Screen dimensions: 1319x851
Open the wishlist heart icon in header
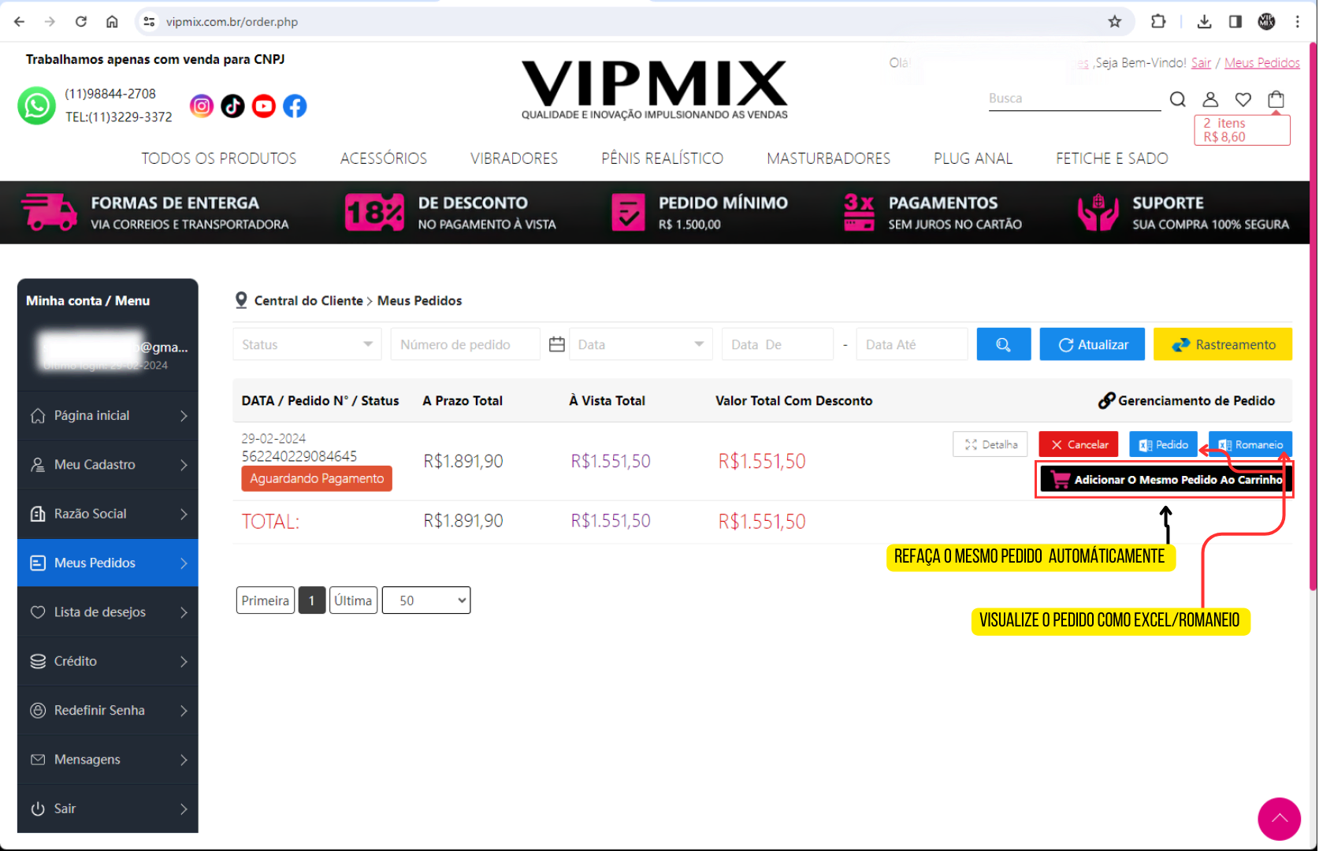click(x=1243, y=99)
